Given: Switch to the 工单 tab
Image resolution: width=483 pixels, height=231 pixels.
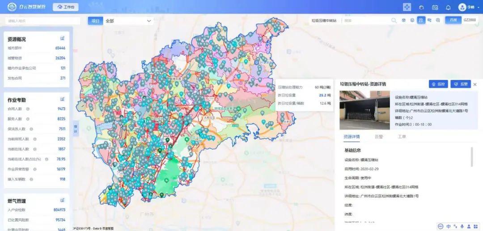Looking at the screenshot, I should pos(402,137).
